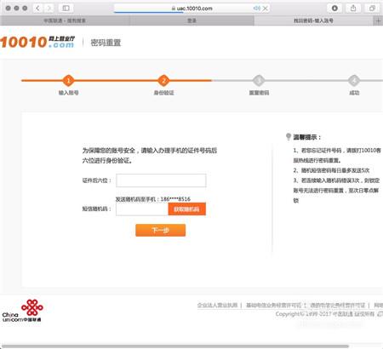This screenshot has width=383, height=349.
Task: Click the 密码重置 page title
Action: 106,43
